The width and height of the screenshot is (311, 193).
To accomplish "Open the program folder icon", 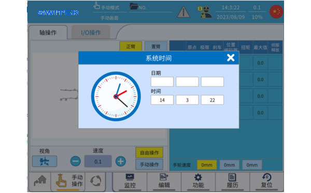I will pyautogui.click(x=134, y=6).
